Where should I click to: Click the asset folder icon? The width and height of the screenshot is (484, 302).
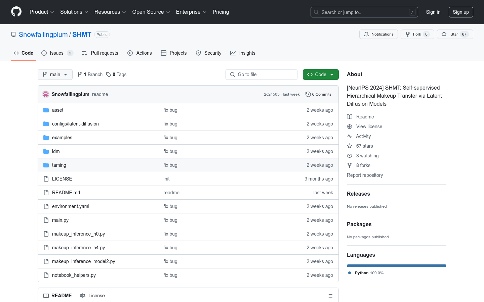46,110
